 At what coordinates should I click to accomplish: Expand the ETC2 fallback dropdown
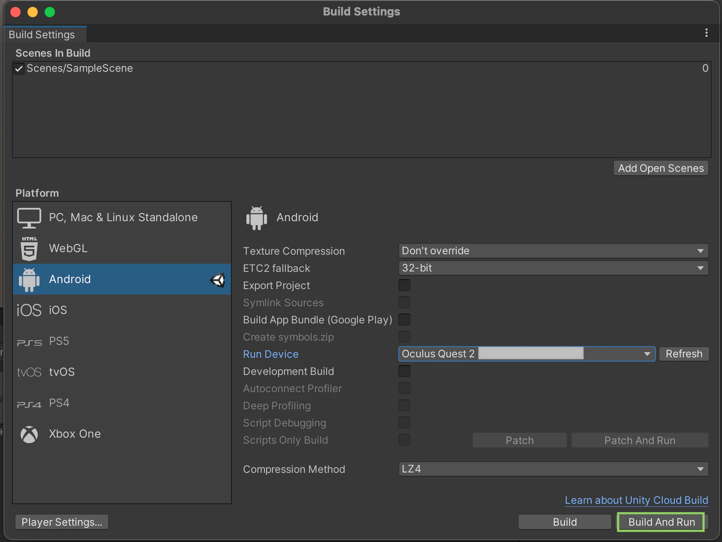pyautogui.click(x=553, y=268)
